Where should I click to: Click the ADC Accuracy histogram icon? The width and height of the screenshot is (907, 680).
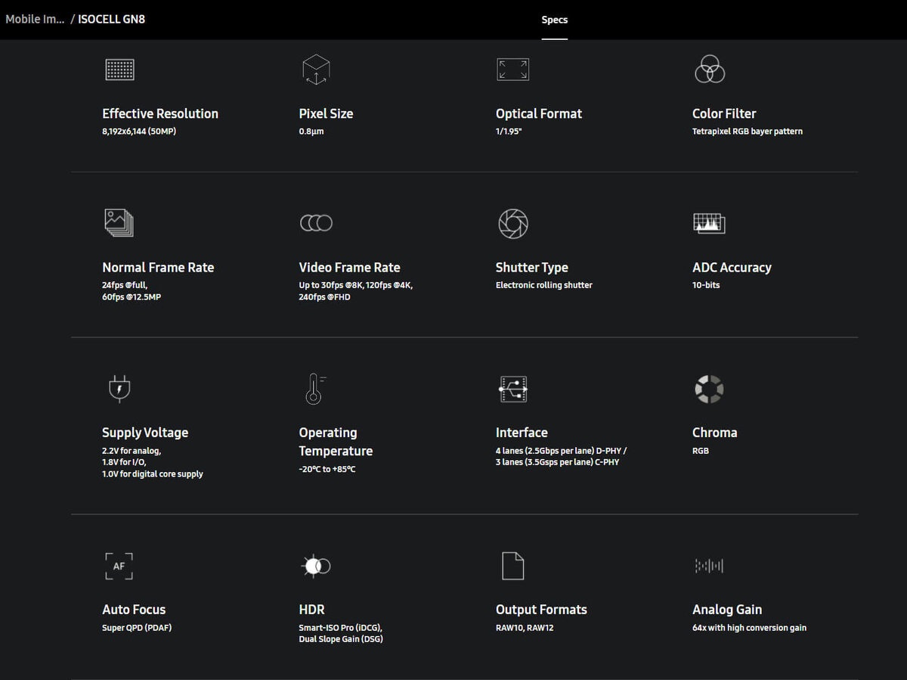(x=709, y=223)
